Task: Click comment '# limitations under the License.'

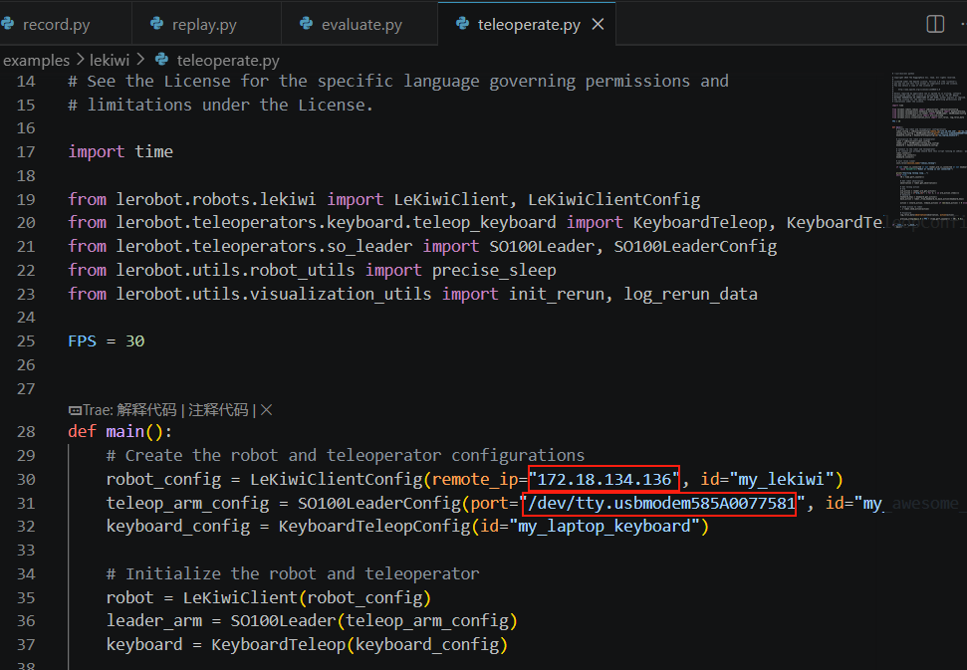Action: pos(220,105)
